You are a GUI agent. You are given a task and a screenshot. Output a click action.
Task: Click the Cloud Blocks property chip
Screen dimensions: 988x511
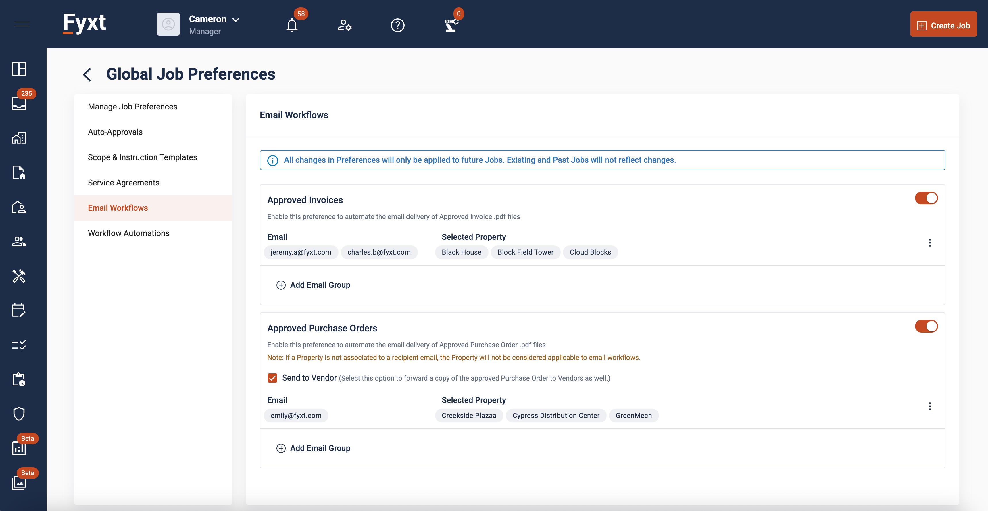tap(590, 252)
